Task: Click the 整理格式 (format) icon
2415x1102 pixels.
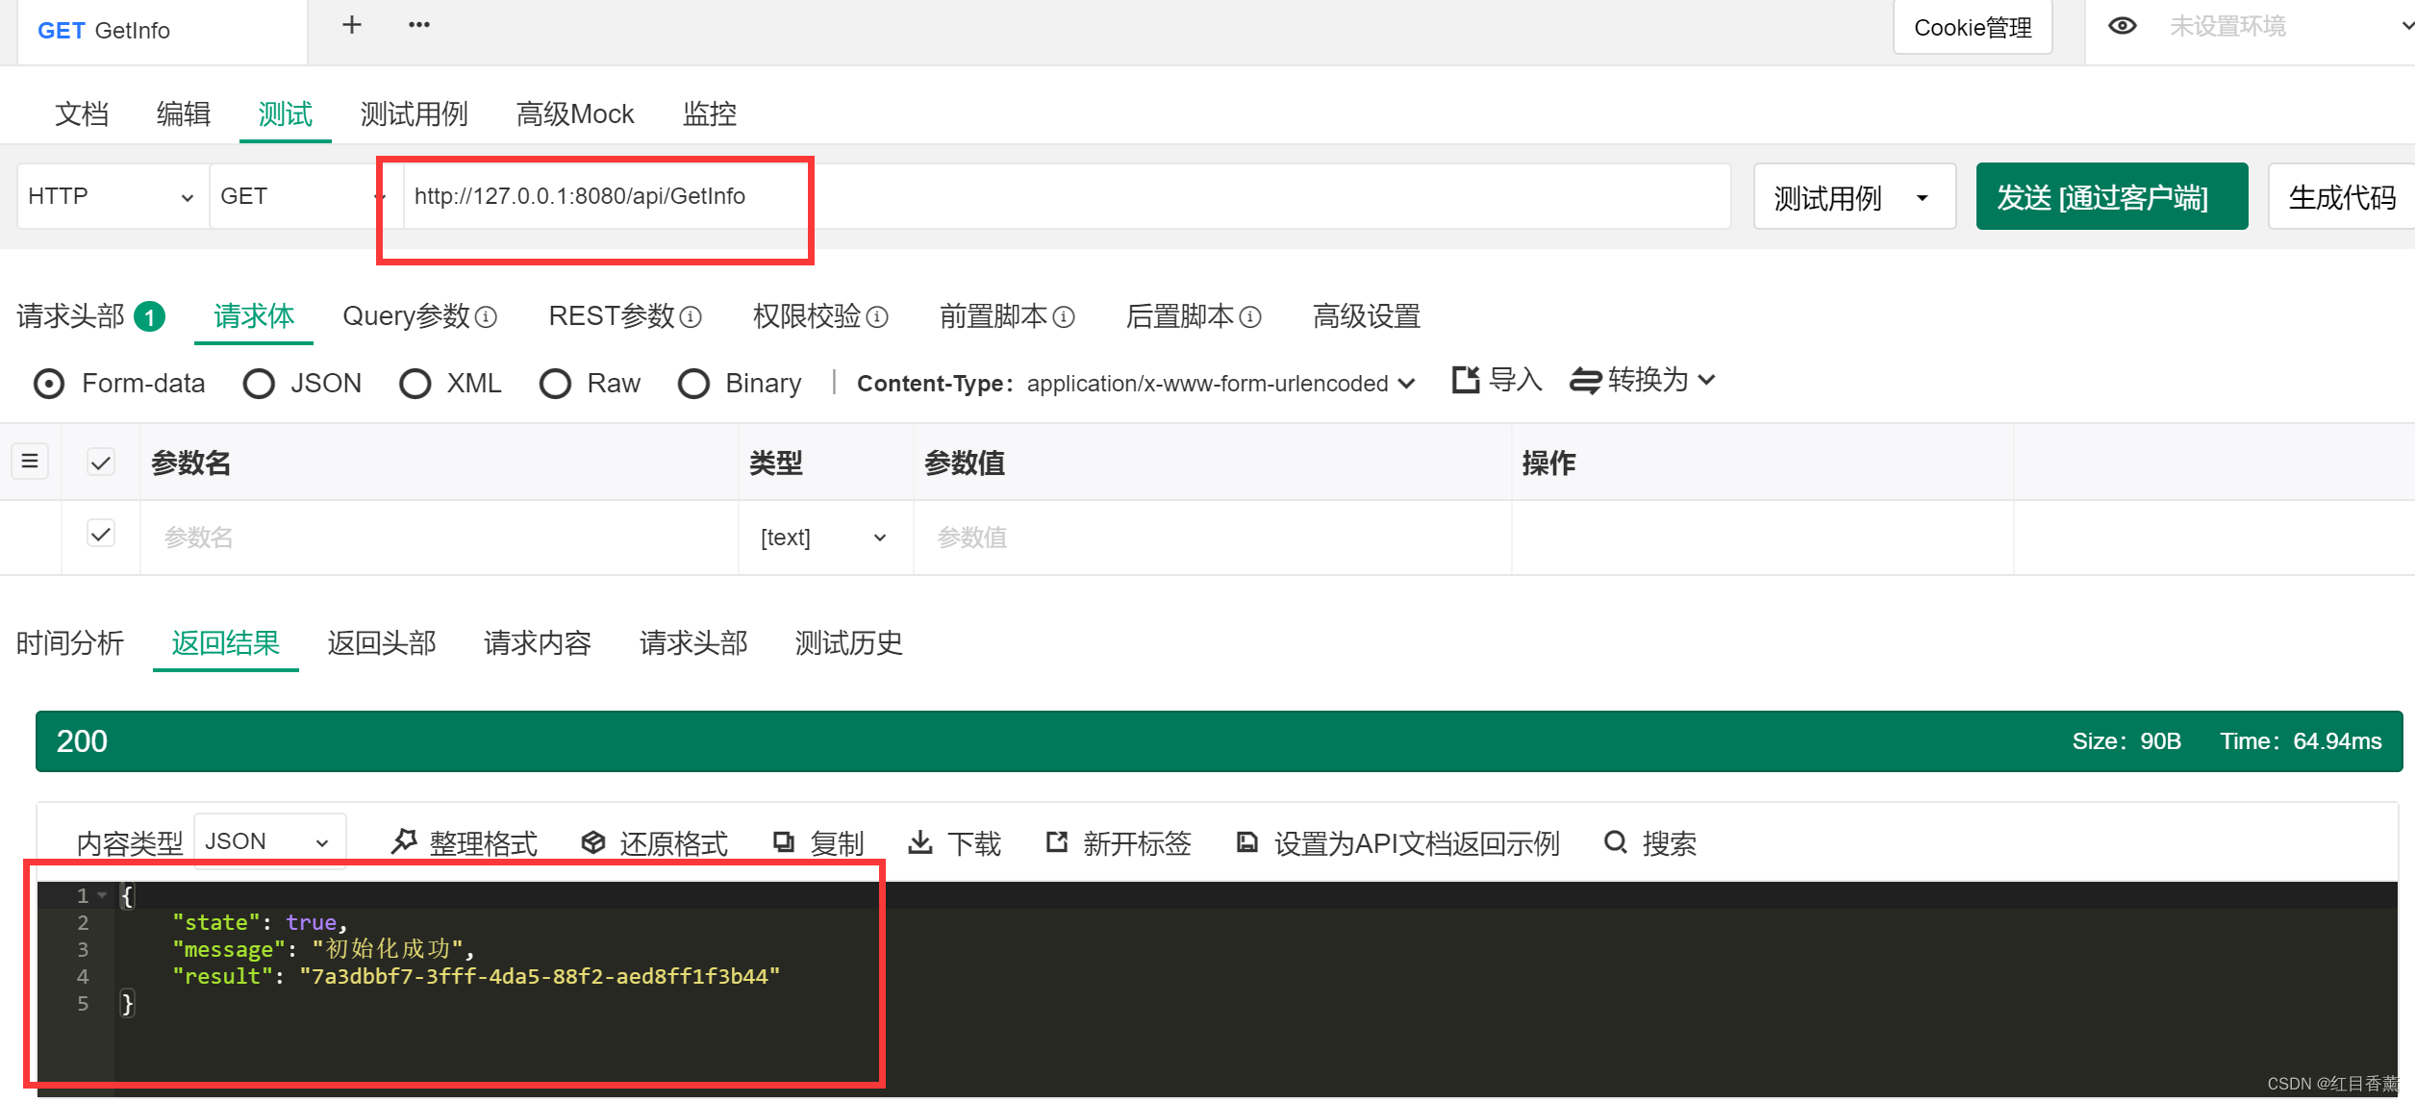Action: pos(404,841)
